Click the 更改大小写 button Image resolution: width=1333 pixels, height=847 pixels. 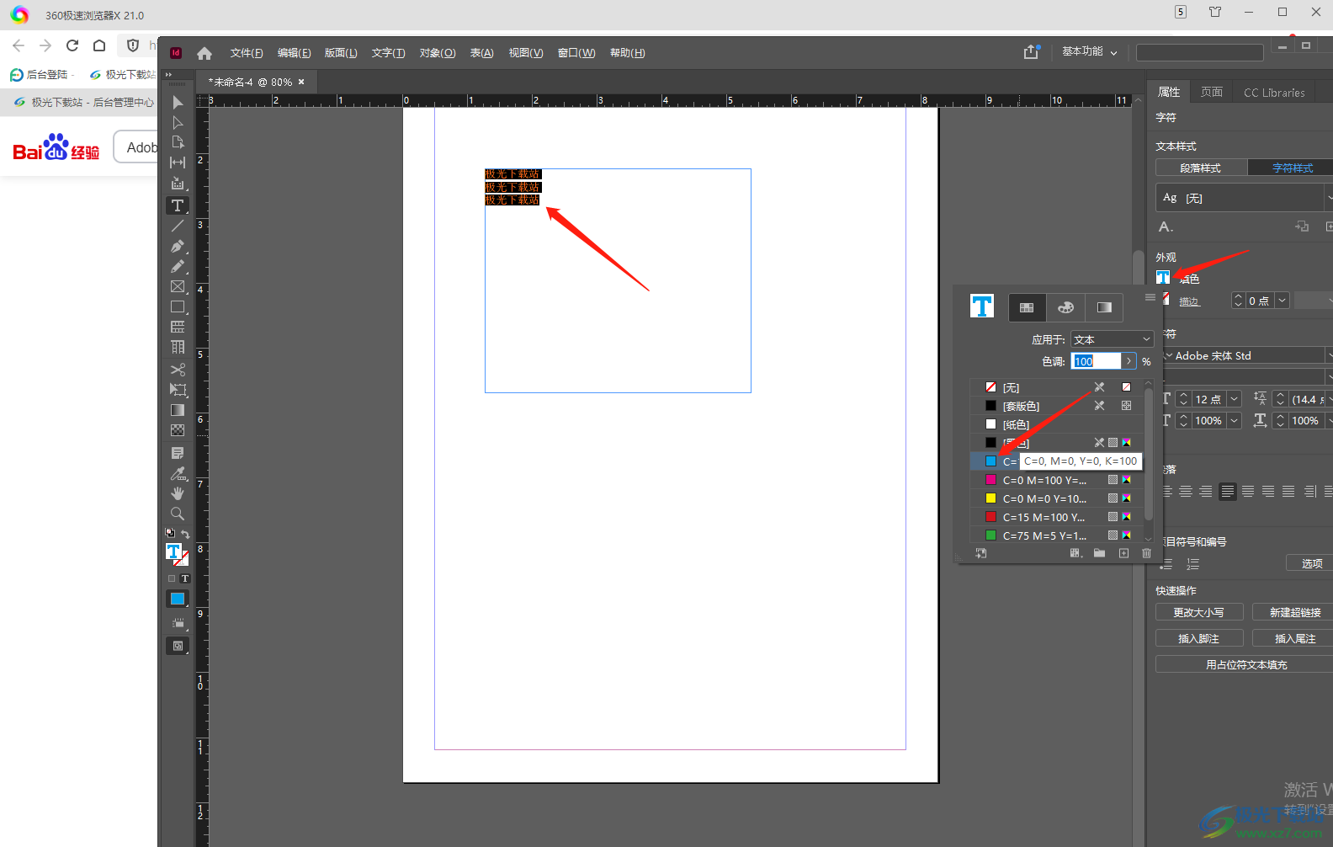point(1199,612)
